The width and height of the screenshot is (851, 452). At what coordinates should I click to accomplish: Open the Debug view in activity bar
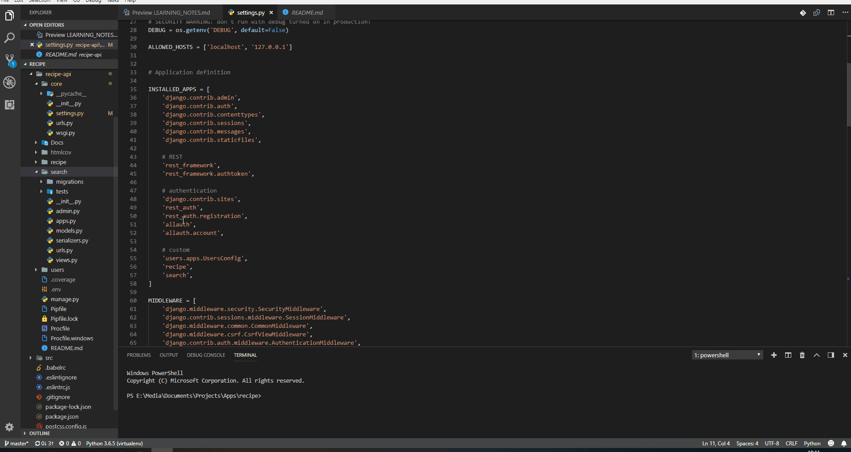click(9, 82)
